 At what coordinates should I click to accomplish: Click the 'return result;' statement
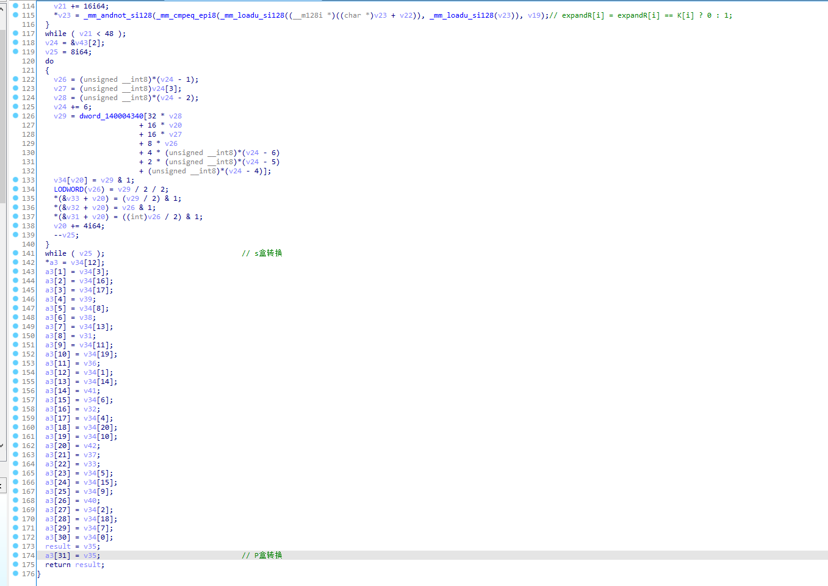[74, 565]
